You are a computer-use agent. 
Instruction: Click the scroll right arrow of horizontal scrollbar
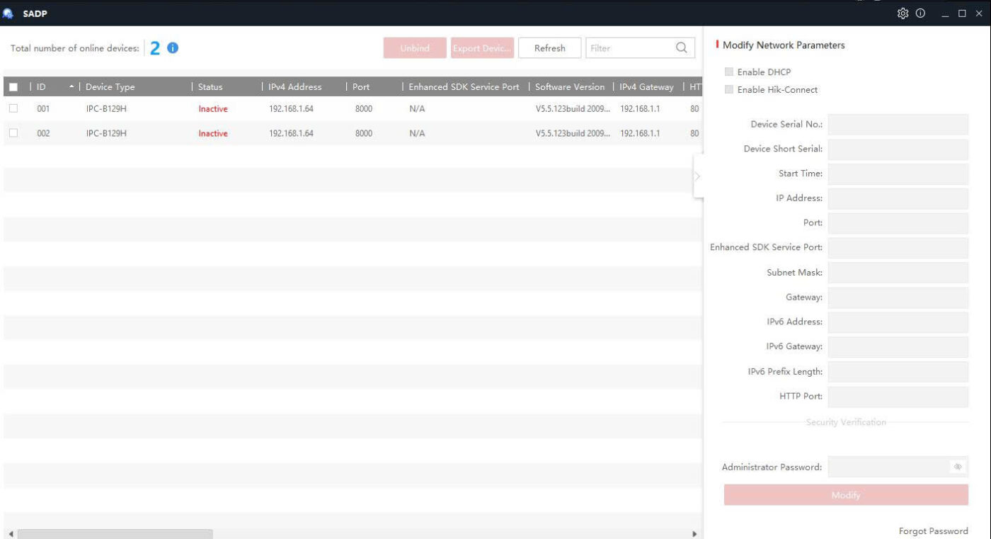pyautogui.click(x=694, y=534)
